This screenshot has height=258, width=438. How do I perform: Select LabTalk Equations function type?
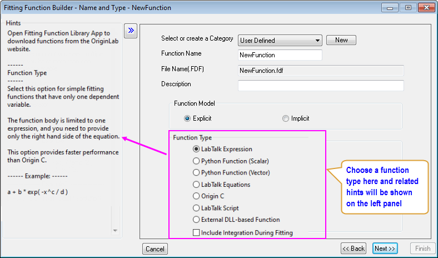click(x=196, y=184)
